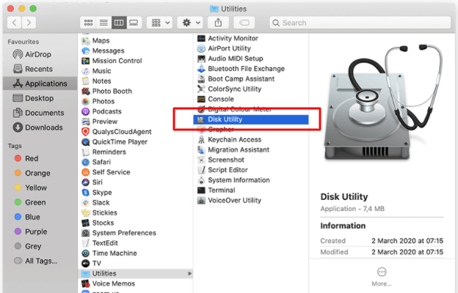Select the Terminal app
Screen dimensions: 458x293
(x=221, y=190)
